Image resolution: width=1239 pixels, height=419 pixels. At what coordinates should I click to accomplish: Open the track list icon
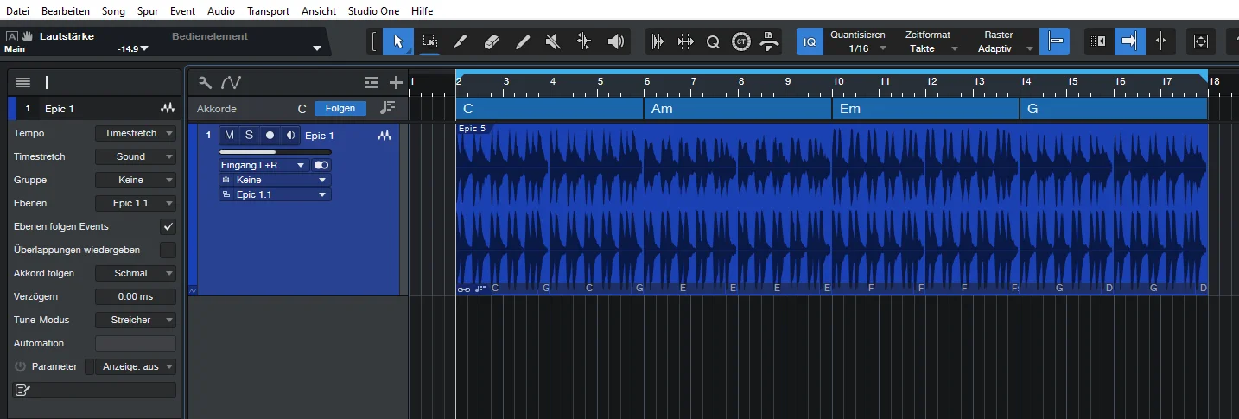[x=23, y=82]
